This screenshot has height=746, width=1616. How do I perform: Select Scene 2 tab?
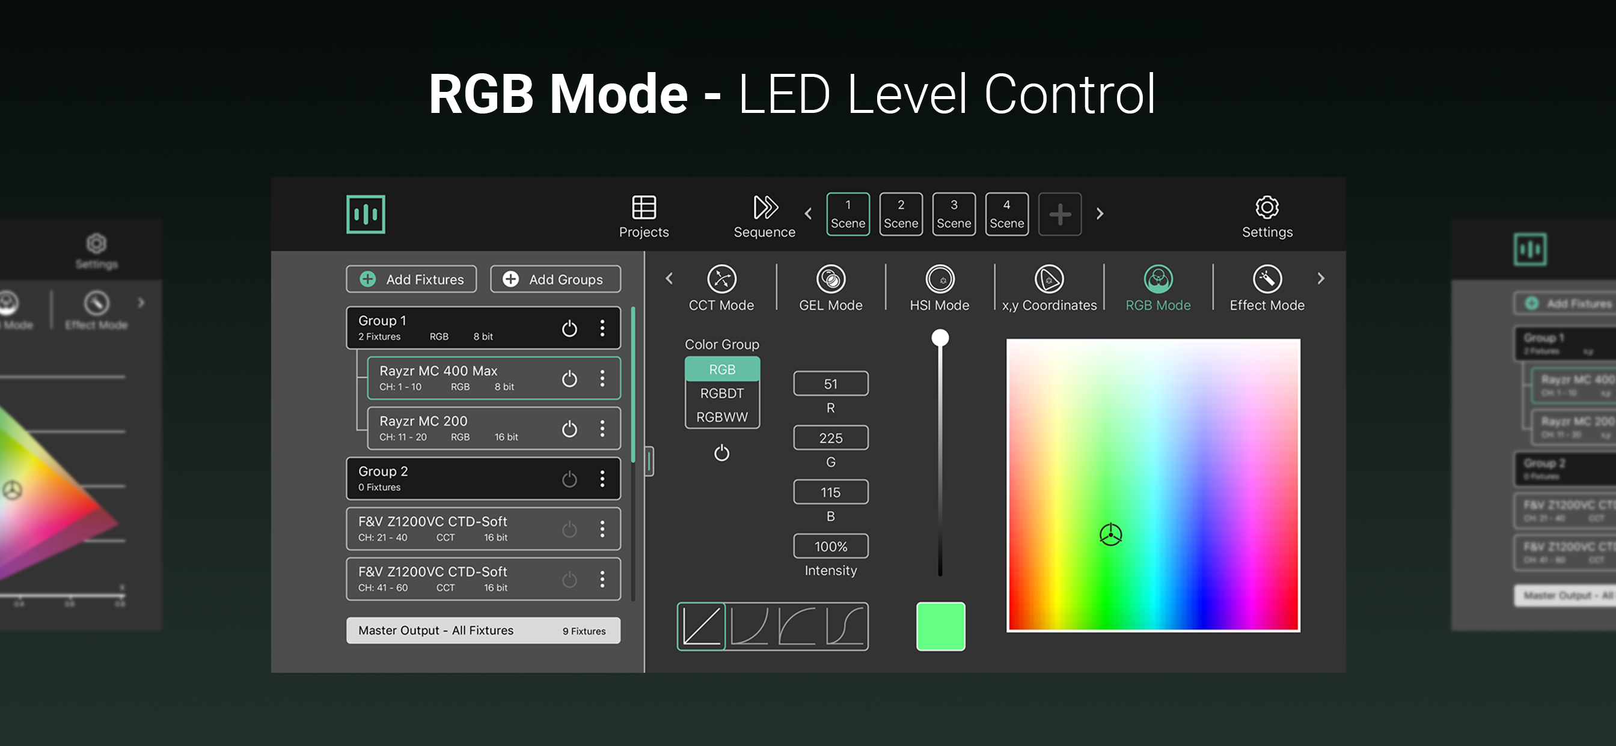pos(901,214)
